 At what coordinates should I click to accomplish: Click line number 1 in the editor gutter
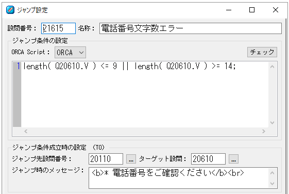(19, 66)
